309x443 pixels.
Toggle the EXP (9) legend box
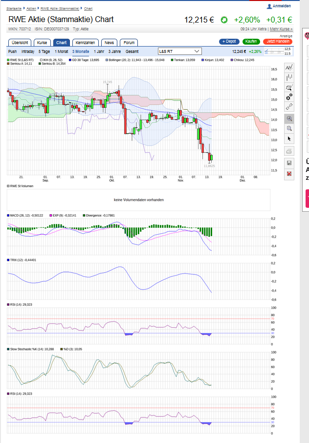pyautogui.click(x=51, y=215)
